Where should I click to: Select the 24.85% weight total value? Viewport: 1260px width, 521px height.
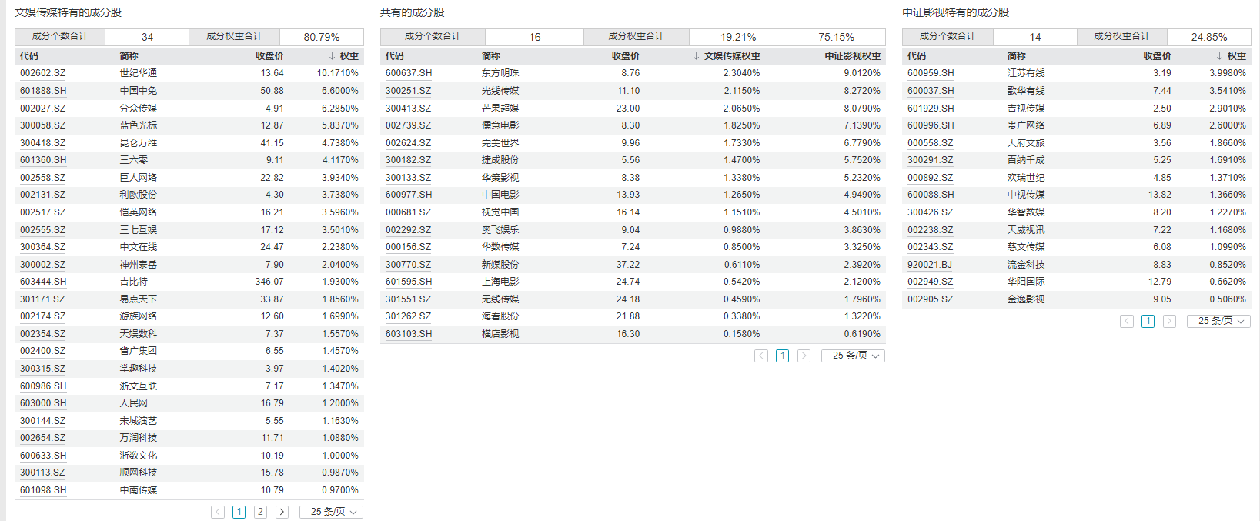[x=1209, y=37]
